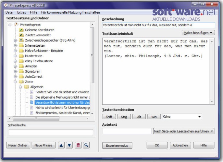
Task: Click the PhraseExpress root node icon
Action: [x=16, y=25]
